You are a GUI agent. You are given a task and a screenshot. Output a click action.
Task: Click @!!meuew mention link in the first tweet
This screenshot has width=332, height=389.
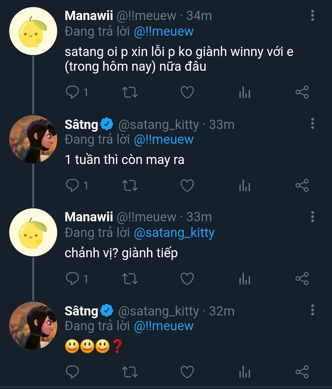click(164, 32)
